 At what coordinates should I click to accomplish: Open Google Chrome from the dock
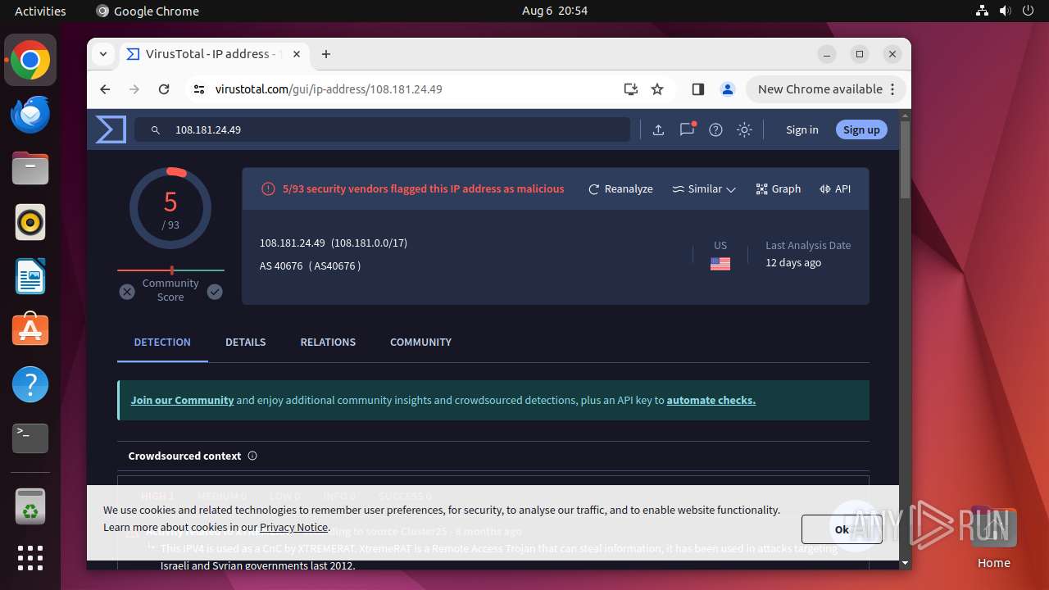[x=30, y=61]
